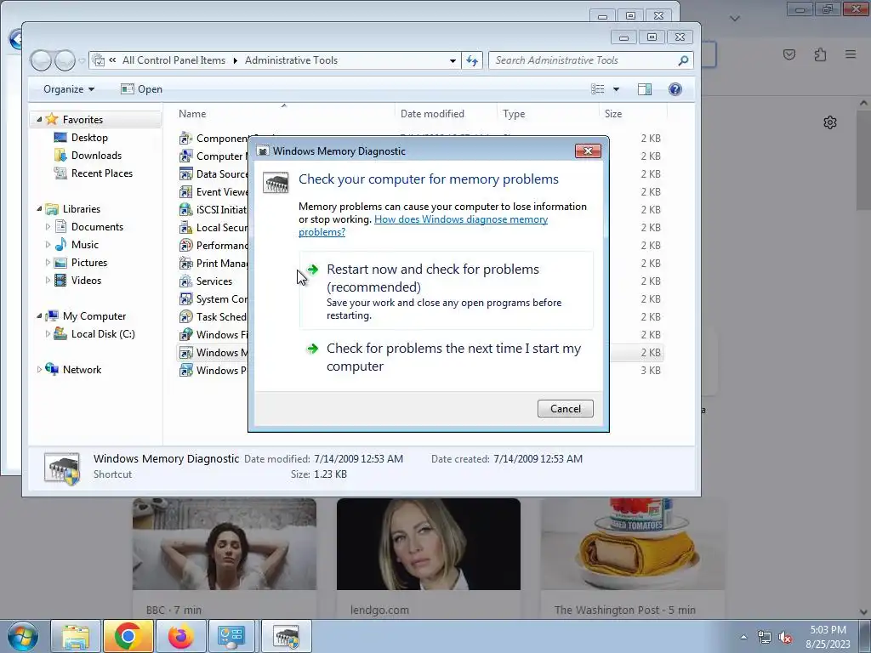Screen dimensions: 871x653
Task: Open BBC article thumbnail in browser
Action: tap(225, 544)
